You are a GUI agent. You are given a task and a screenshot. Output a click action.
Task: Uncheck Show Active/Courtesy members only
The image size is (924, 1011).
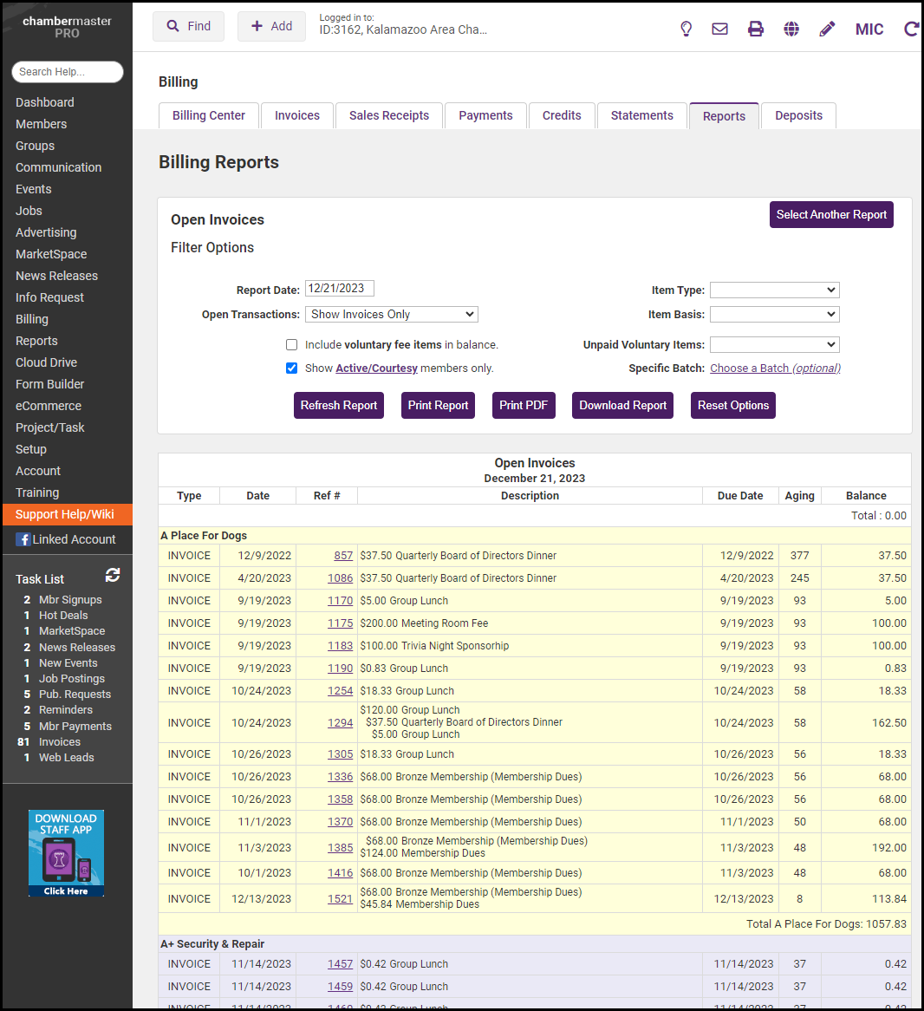[292, 368]
